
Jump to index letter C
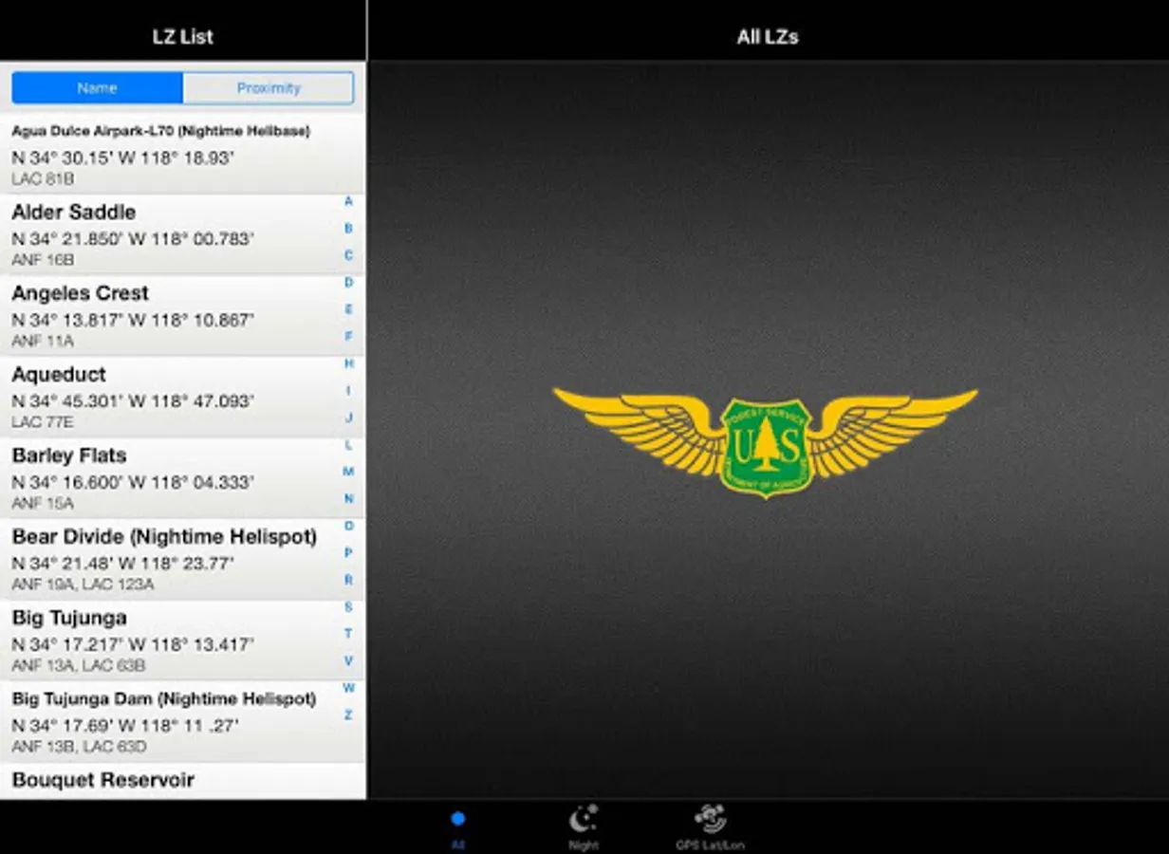pyautogui.click(x=348, y=255)
